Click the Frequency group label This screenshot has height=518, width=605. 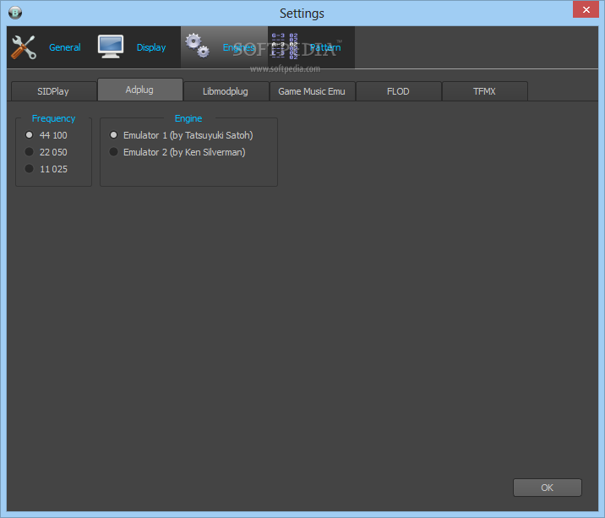click(x=53, y=118)
